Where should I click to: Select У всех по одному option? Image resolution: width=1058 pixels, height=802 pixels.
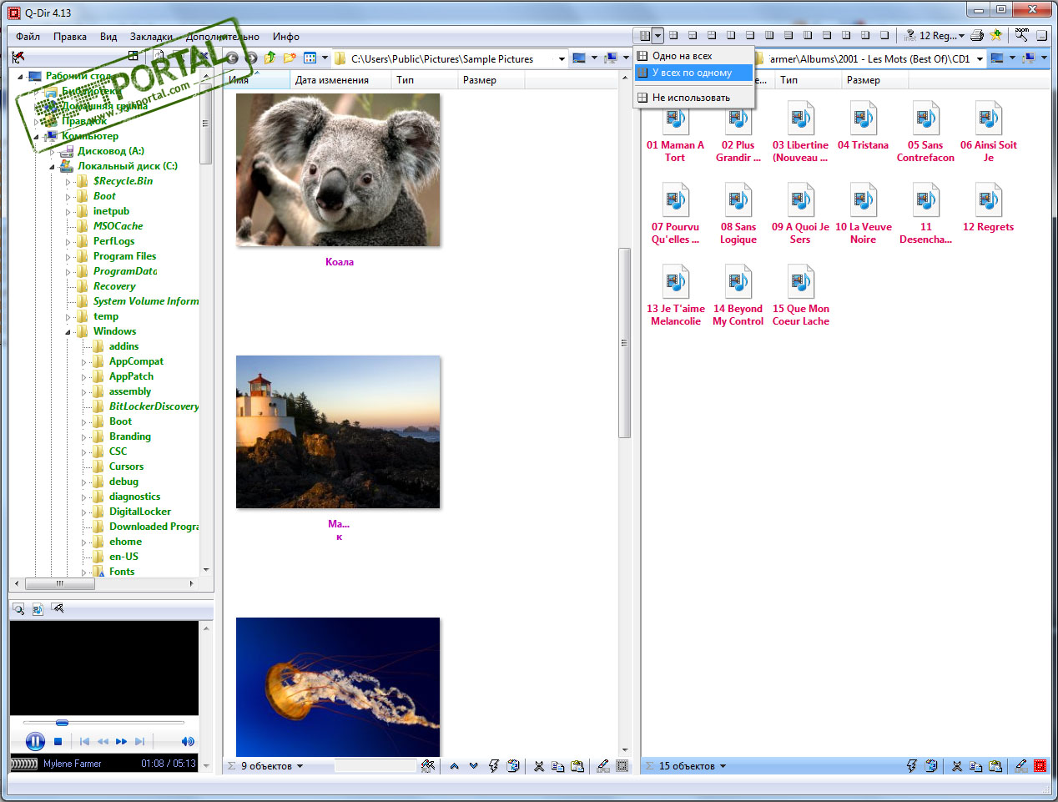[693, 73]
